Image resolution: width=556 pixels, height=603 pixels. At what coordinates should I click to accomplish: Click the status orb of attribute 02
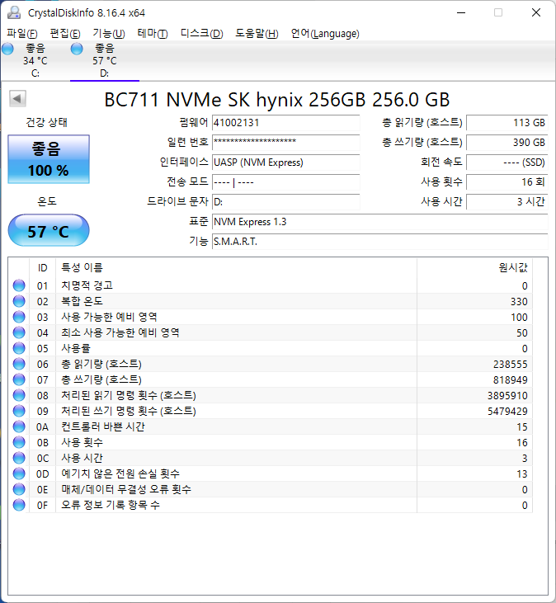[x=19, y=301]
